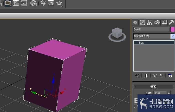Image resolution: width=175 pixels, height=112 pixels.
Task: Click the Render Production teapot
Action: 59,3
